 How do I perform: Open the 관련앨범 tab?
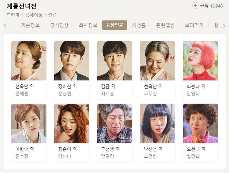click(x=165, y=25)
